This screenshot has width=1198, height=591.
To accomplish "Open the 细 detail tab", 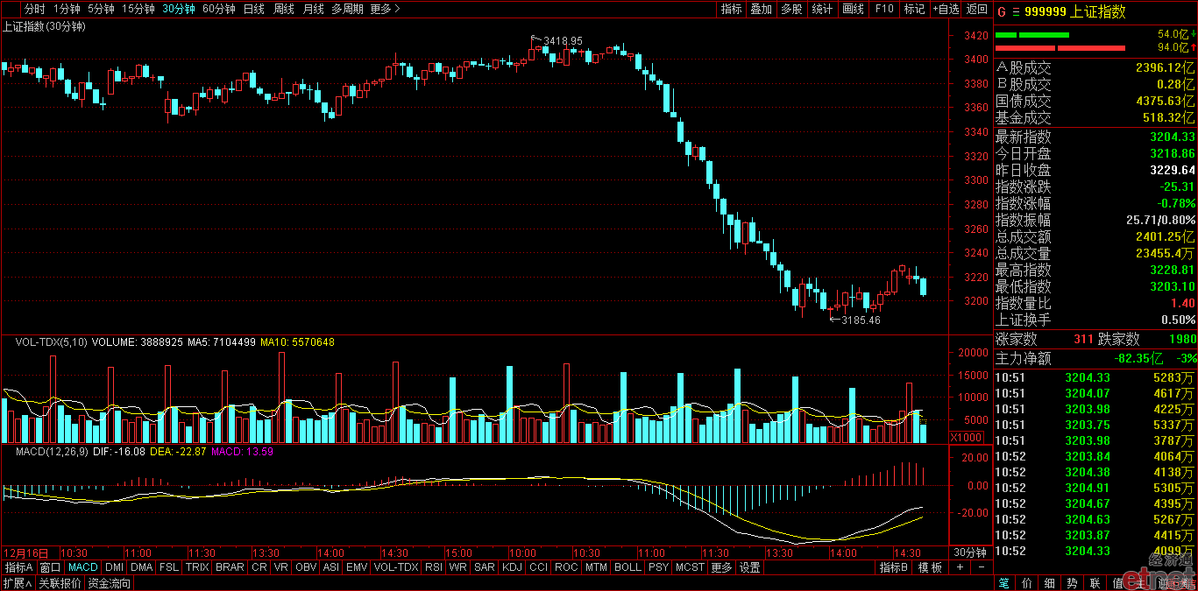I will coord(1050,583).
